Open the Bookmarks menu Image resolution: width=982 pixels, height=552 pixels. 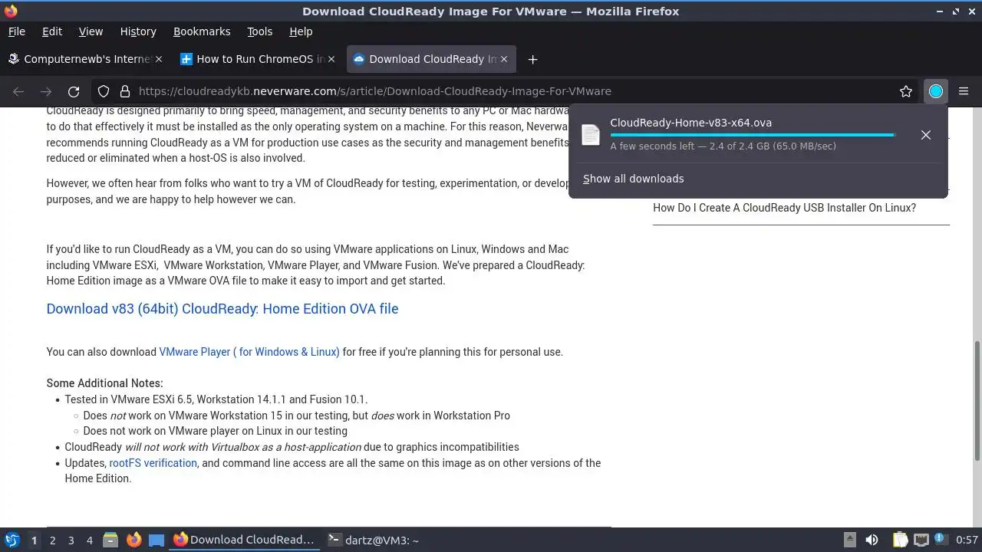202,31
